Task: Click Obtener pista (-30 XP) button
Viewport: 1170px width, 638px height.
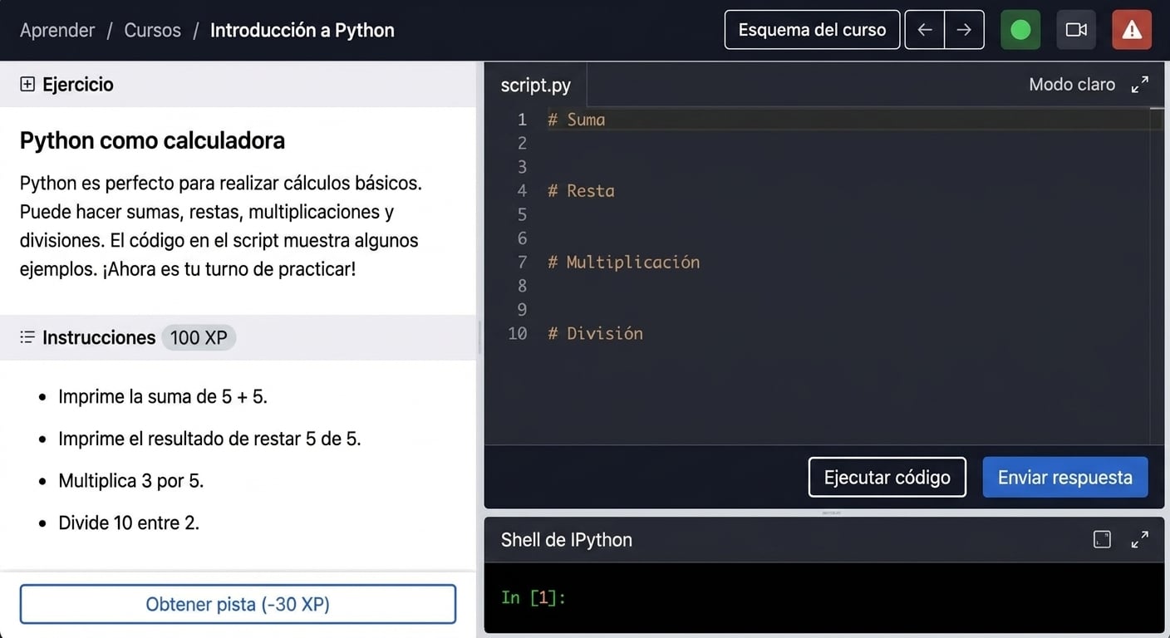Action: pos(238,604)
